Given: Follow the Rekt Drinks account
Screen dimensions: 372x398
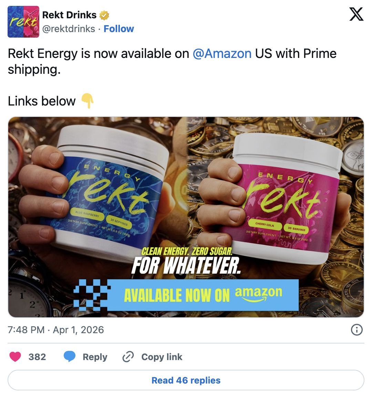Looking at the screenshot, I should click(119, 29).
